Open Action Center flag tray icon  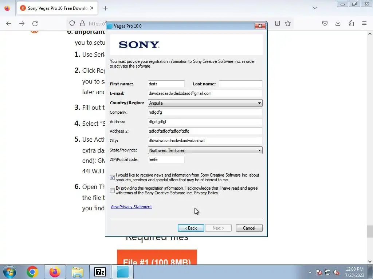tap(319, 272)
